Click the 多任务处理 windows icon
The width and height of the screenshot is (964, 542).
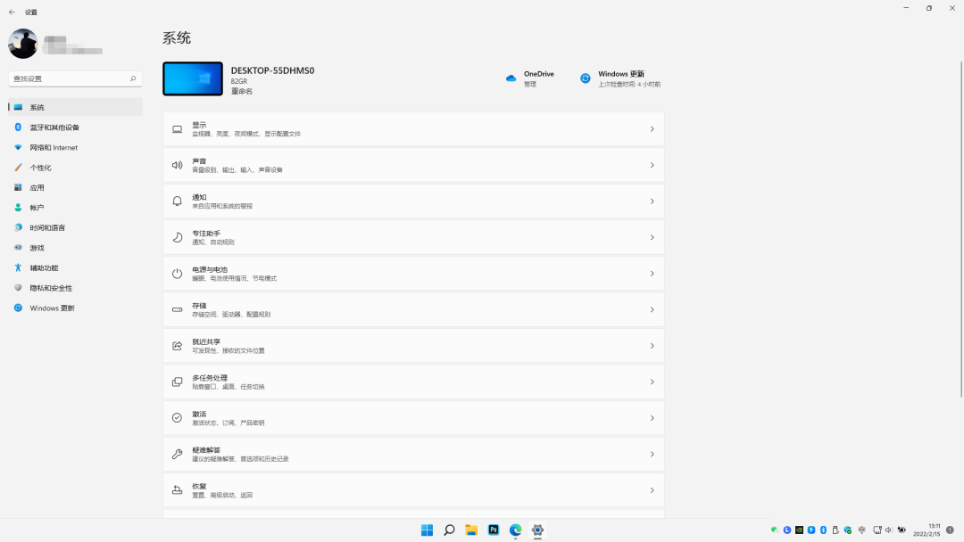177,382
